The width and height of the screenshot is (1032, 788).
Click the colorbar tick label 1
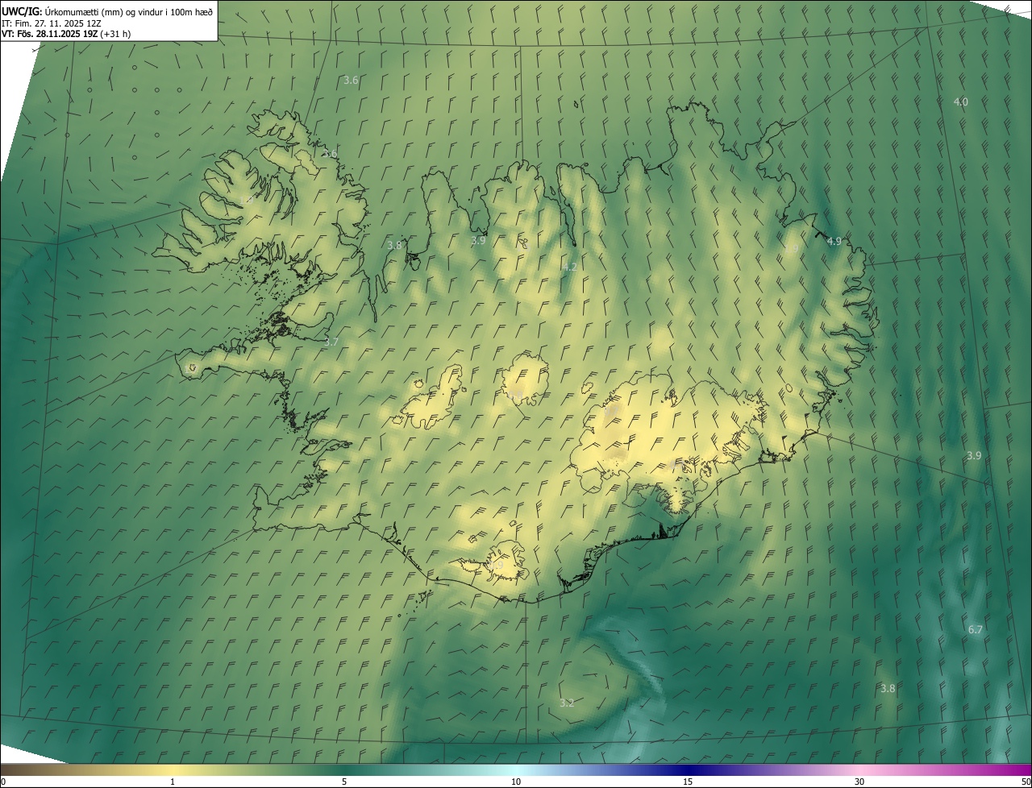[x=173, y=782]
